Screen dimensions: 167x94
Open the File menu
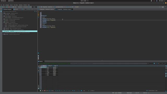coord(1,5)
